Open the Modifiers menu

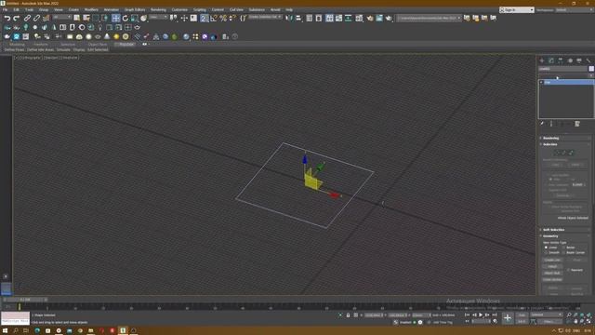pos(91,10)
